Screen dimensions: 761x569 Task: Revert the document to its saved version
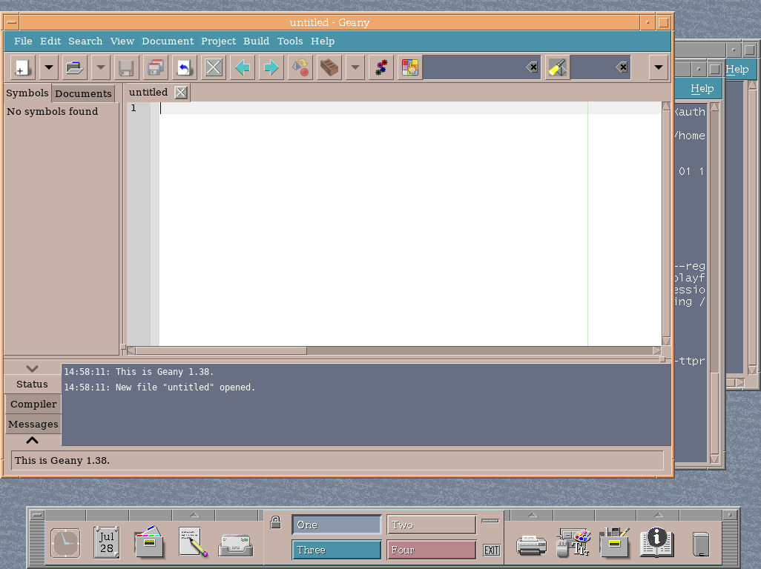[183, 67]
